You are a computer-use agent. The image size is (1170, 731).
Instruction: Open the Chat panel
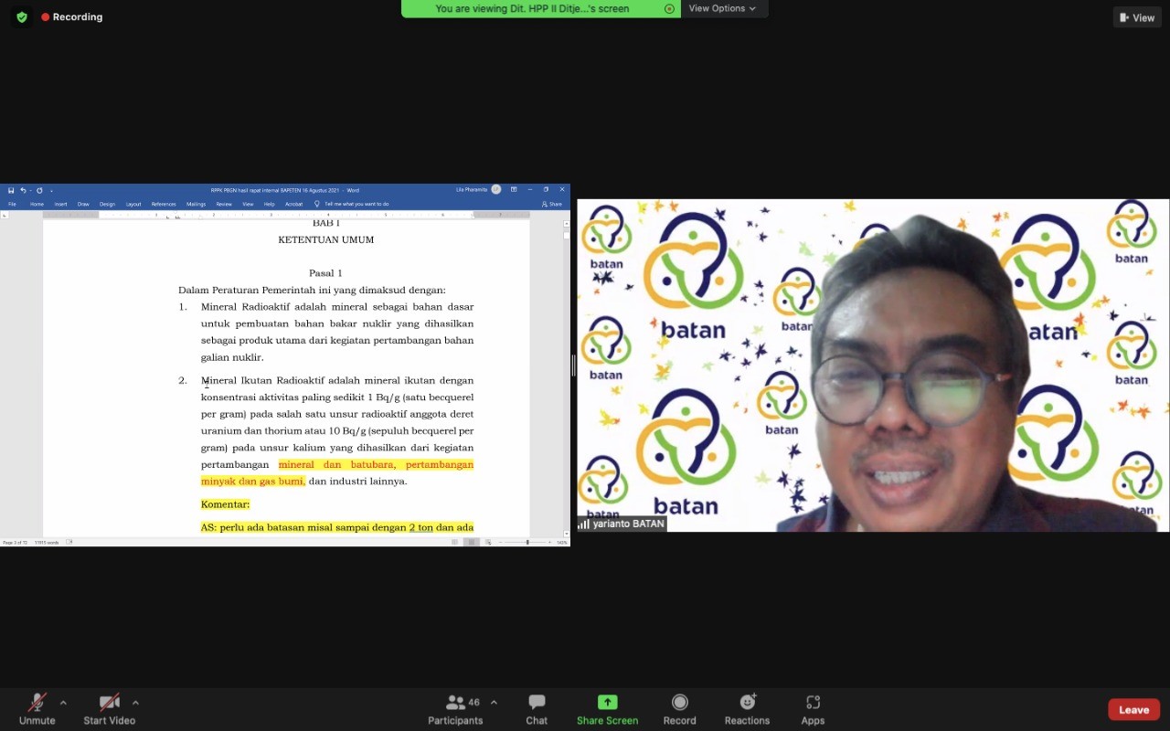point(537,708)
